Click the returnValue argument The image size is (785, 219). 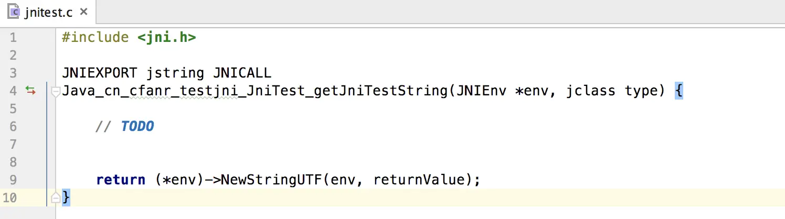pyautogui.click(x=417, y=180)
